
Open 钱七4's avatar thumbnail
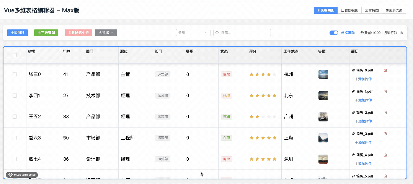pos(323,159)
